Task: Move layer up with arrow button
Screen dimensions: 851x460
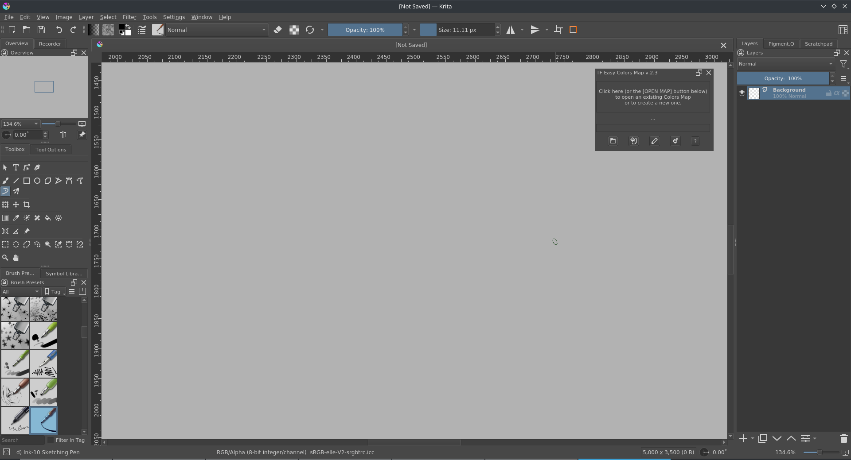Action: point(791,438)
